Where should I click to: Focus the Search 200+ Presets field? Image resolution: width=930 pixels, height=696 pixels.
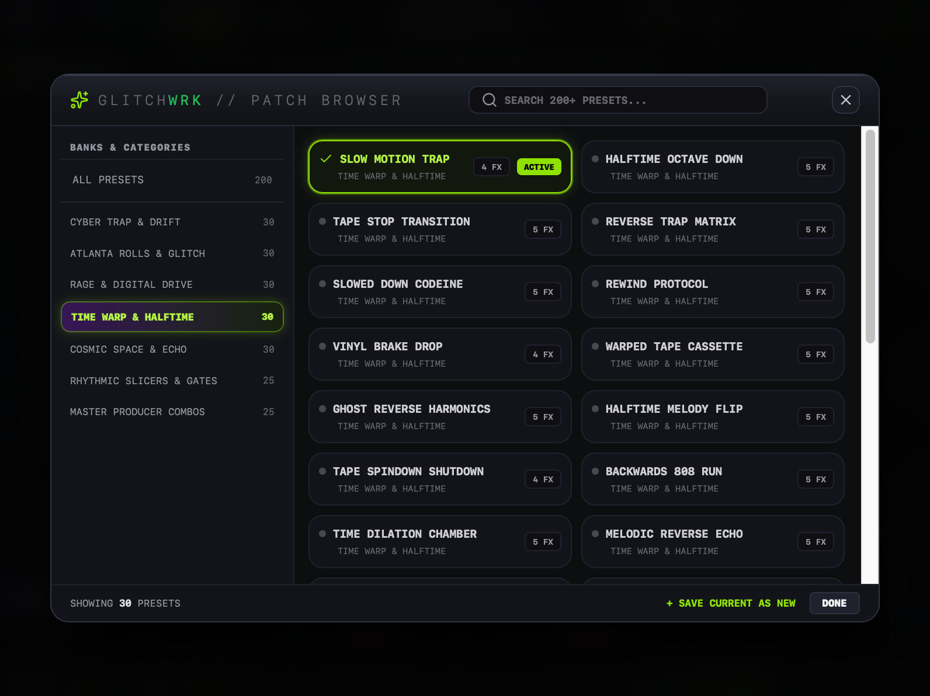tap(617, 100)
